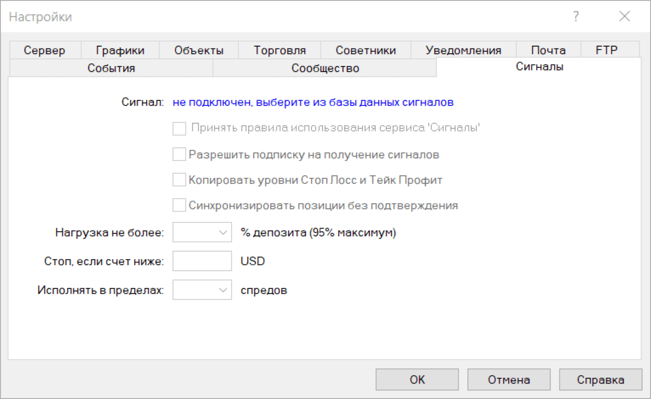This screenshot has width=651, height=399.
Task: Click the 'Стоп, если счет ниже' field
Action: coord(202,261)
